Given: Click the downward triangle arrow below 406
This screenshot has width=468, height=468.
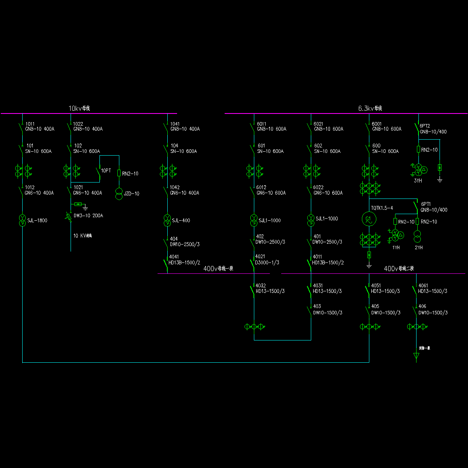Looking at the screenshot, I should [x=416, y=356].
